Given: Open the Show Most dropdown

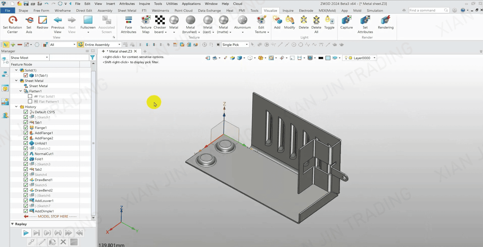Looking at the screenshot, I should pos(29,58).
